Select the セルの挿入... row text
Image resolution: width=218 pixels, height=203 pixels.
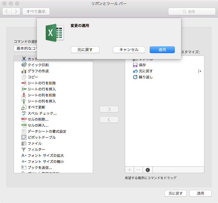tap(38, 125)
